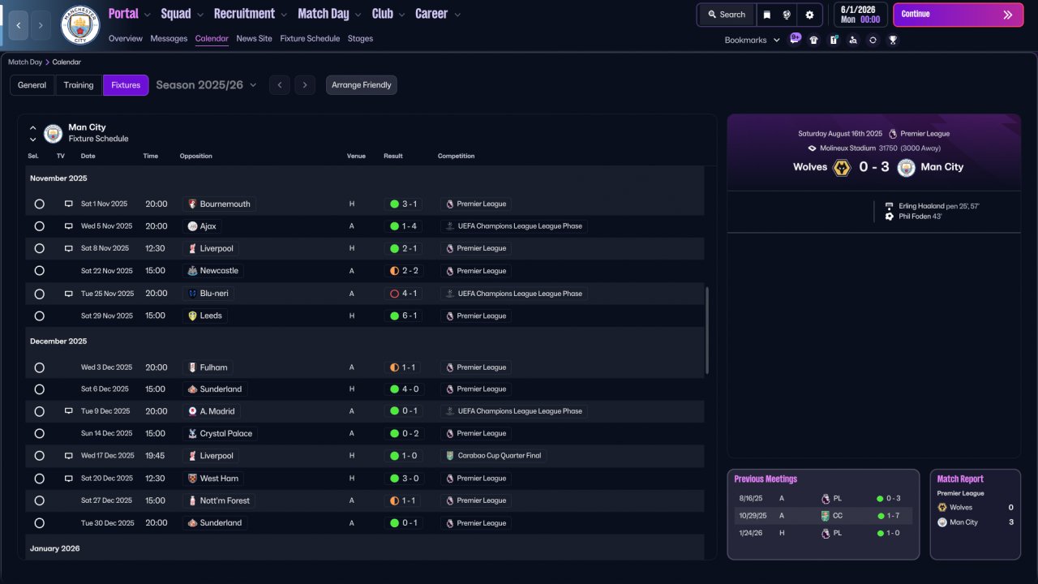Viewport: 1038px width, 584px height.
Task: Open the Messages tab
Action: click(x=169, y=38)
